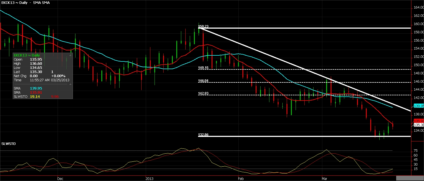This screenshot has width=424, height=181.
Task: Select the Last value 135.30 in data box
Action: [x=36, y=72]
